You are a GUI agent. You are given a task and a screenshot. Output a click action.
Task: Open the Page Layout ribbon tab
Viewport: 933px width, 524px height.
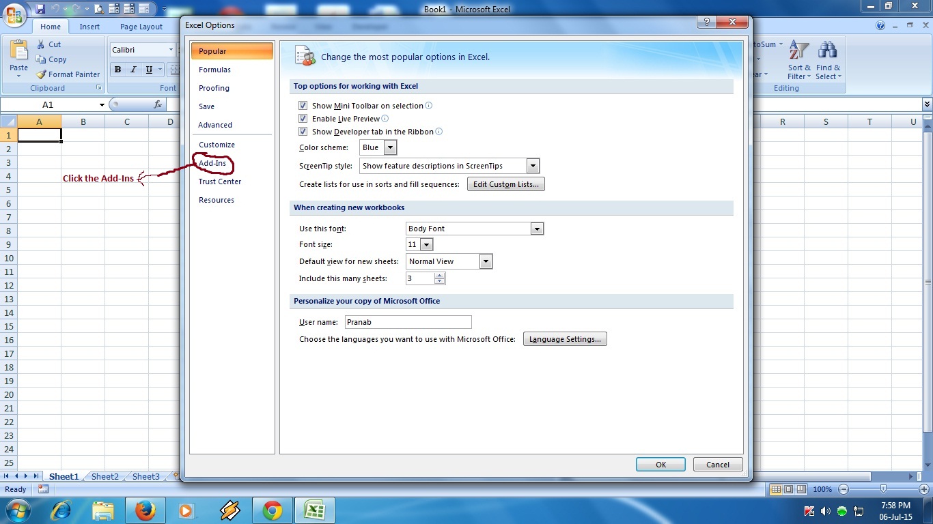[141, 27]
